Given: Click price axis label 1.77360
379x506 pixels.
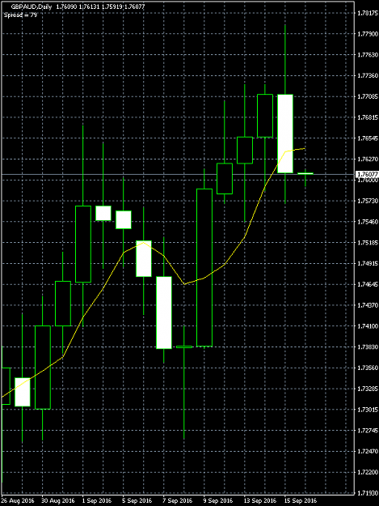Looking at the screenshot, I should 368,75.
